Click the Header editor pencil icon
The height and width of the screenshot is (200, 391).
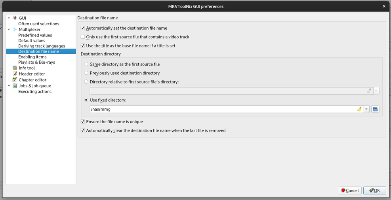point(15,74)
